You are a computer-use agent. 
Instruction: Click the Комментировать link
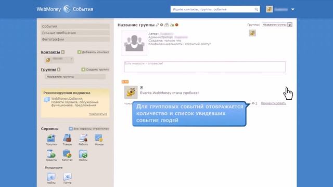point(273,103)
